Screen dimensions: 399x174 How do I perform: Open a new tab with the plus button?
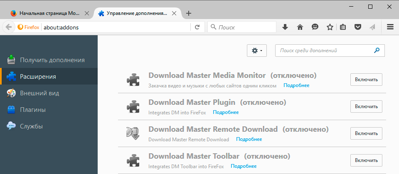pyautogui.click(x=189, y=13)
